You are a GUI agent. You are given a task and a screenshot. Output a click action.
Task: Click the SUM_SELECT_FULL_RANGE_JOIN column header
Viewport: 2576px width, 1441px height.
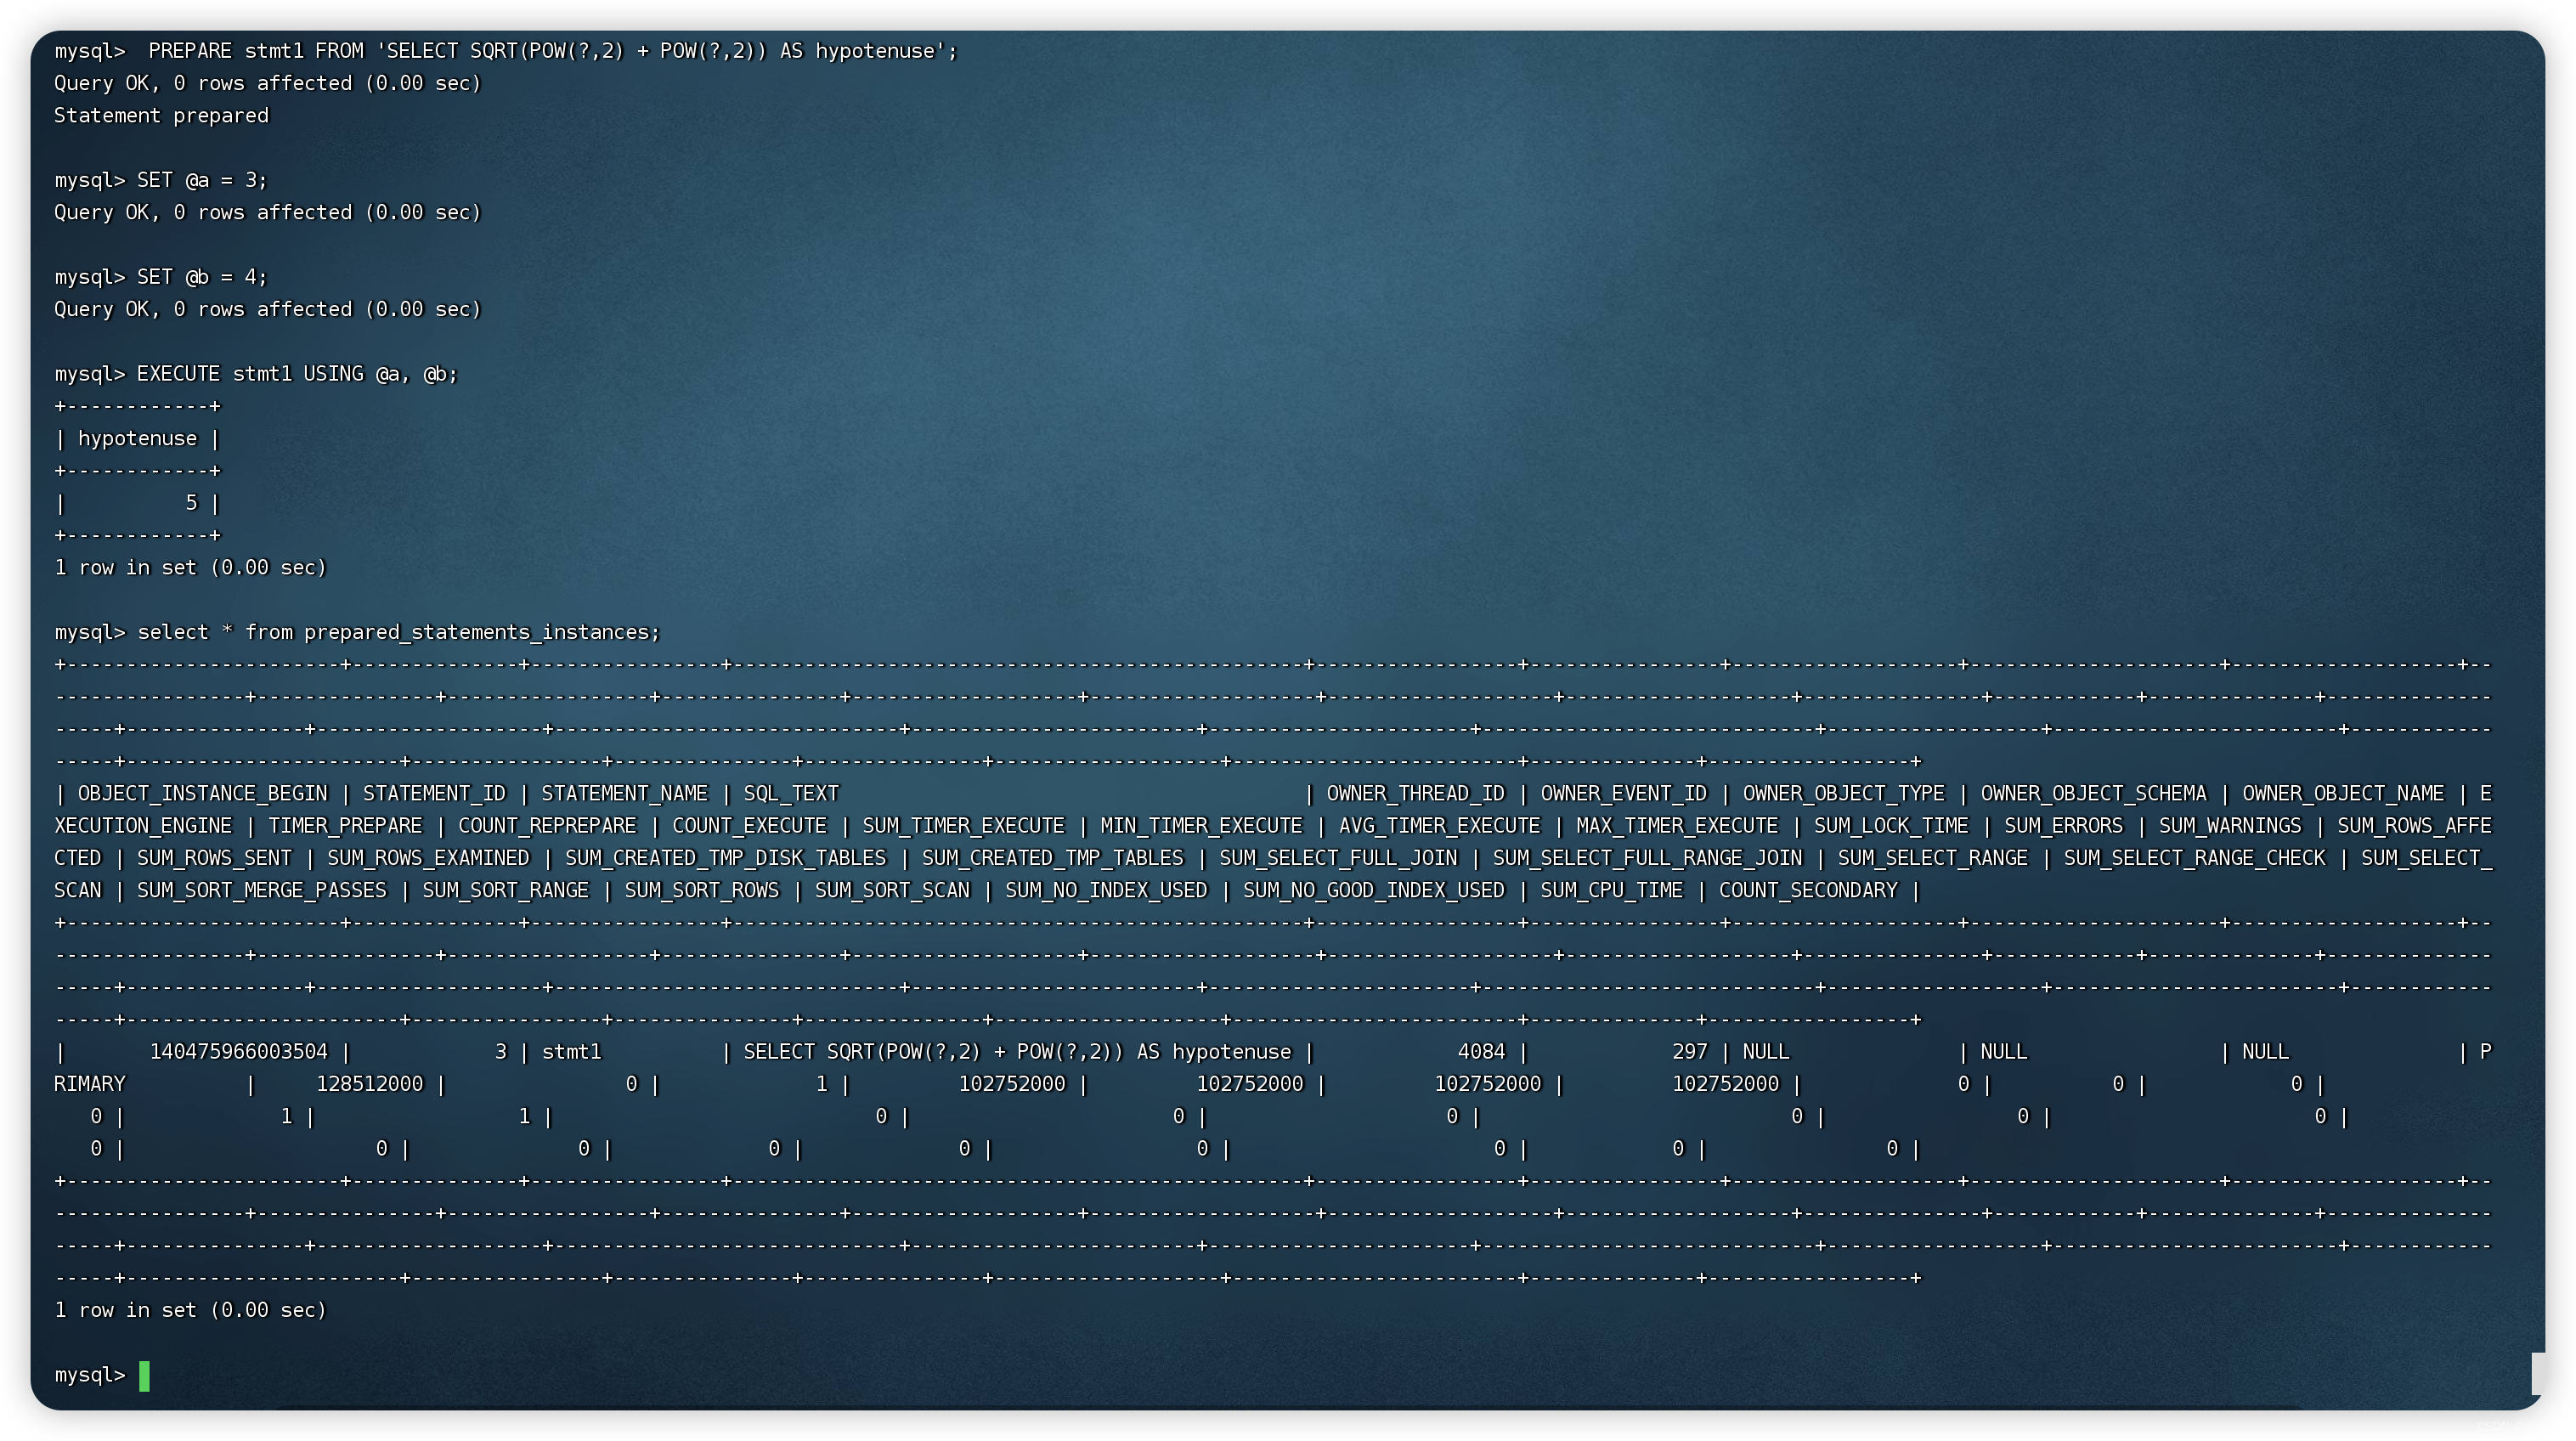[x=1647, y=858]
